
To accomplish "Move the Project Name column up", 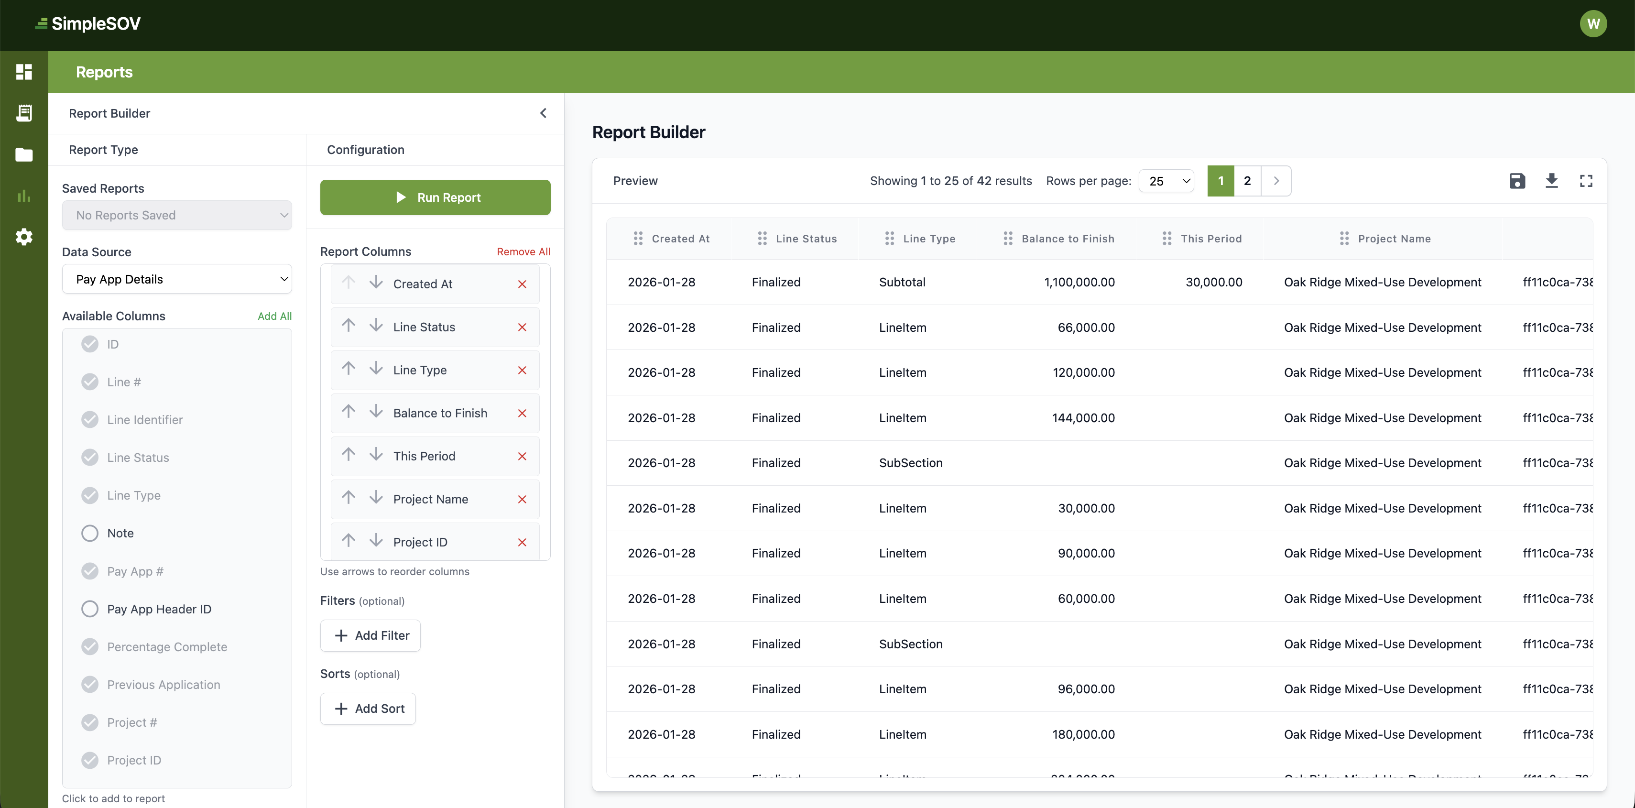I will click(348, 498).
